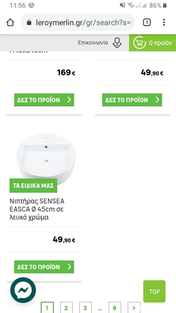Open Chrome's three-dot overflow menu
176x313 pixels.
click(164, 22)
